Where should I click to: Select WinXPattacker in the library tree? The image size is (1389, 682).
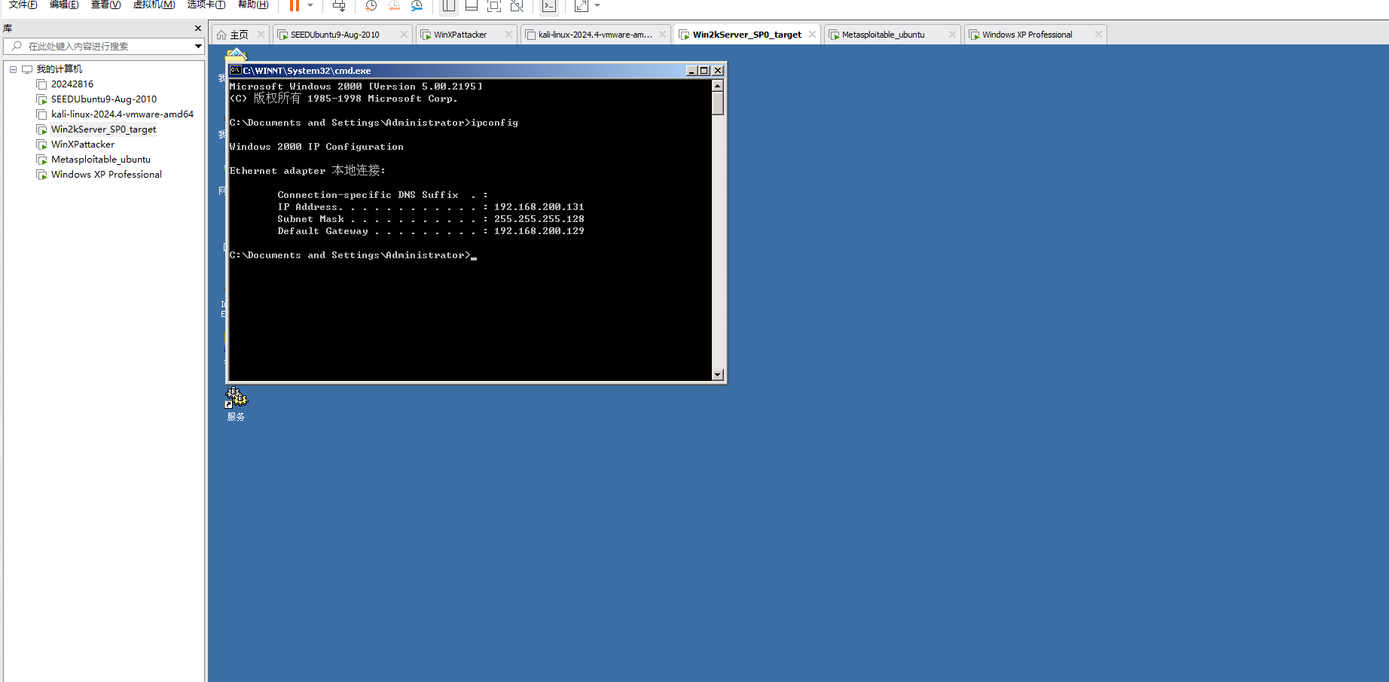click(x=83, y=145)
